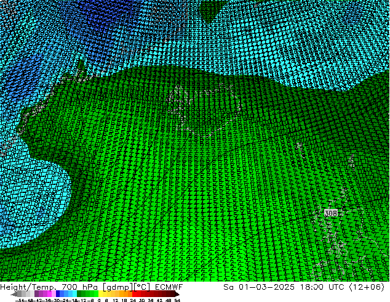The width and height of the screenshot is (390, 302).
Task: Click the [°C] unit label
Action: tap(142, 287)
